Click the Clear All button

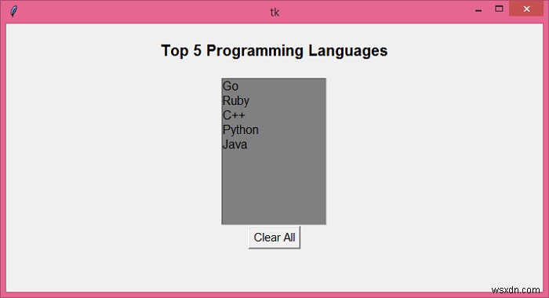pos(274,238)
